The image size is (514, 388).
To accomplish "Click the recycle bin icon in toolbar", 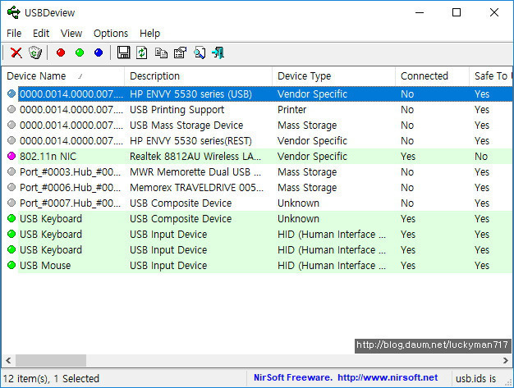I will coord(35,52).
